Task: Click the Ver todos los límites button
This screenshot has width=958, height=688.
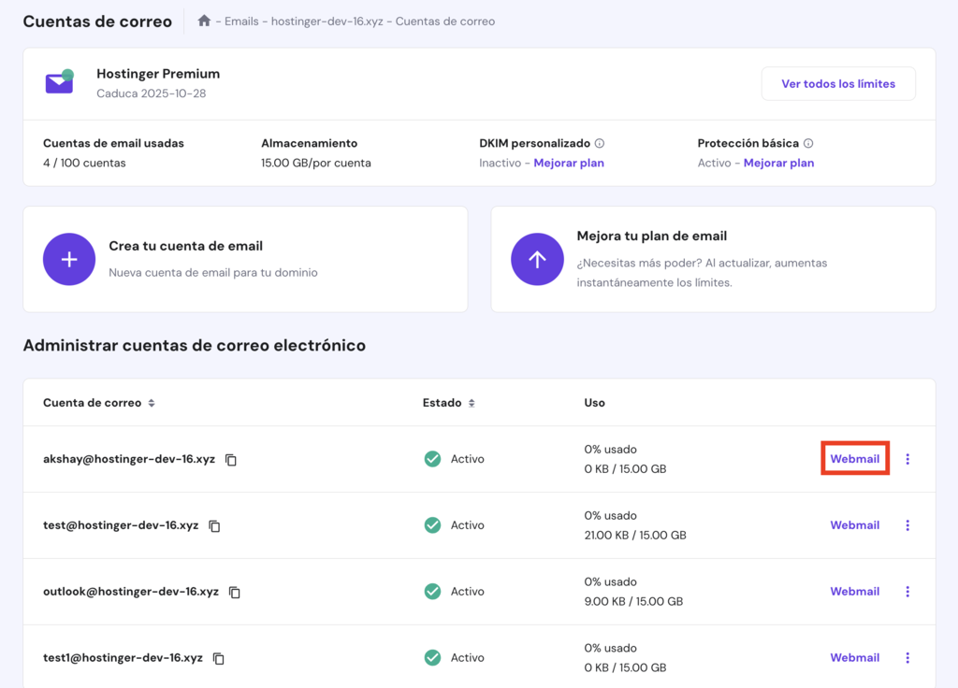Action: (838, 83)
